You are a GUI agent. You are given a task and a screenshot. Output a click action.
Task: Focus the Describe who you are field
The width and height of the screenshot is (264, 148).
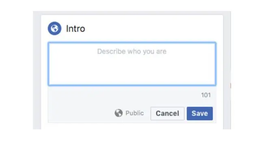tap(132, 64)
